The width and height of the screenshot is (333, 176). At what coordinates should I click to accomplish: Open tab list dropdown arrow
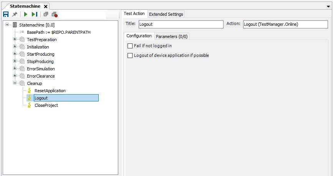(x=328, y=7)
